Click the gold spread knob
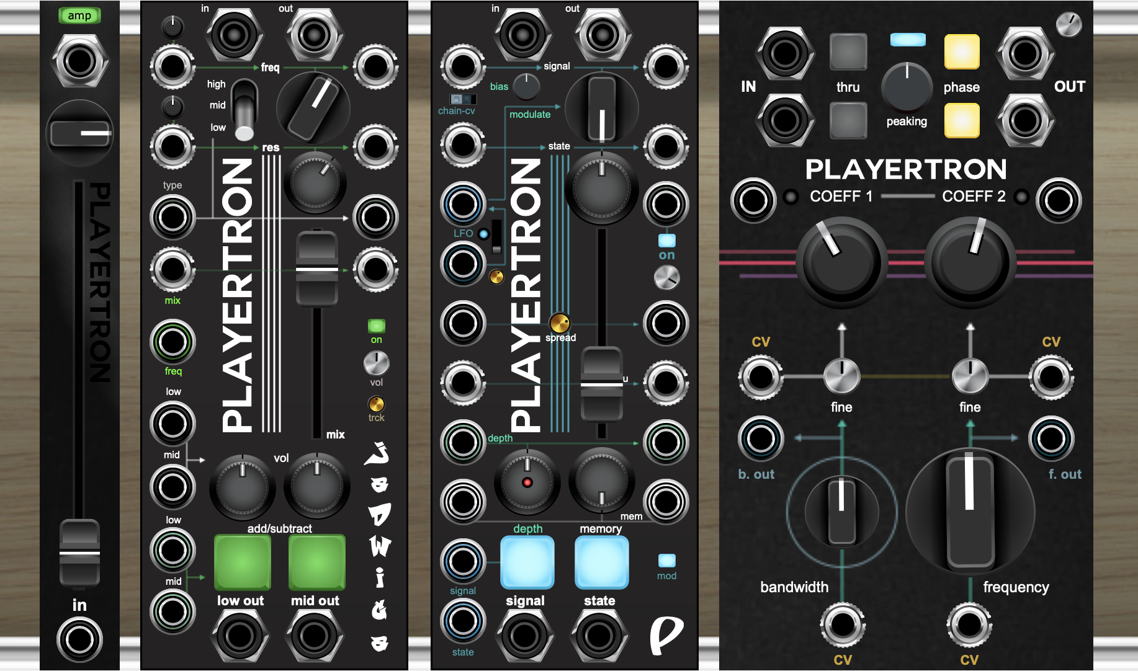This screenshot has height=671, width=1138. [x=559, y=322]
